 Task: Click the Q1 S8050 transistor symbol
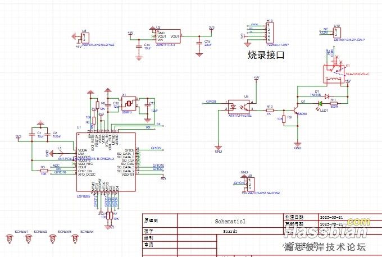click(x=296, y=109)
